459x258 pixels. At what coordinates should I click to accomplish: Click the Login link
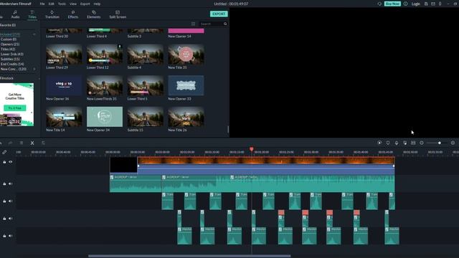point(416,4)
